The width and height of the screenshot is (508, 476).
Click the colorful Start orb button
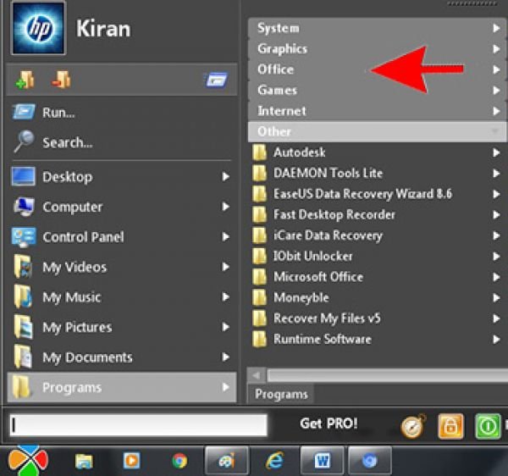pos(28,461)
